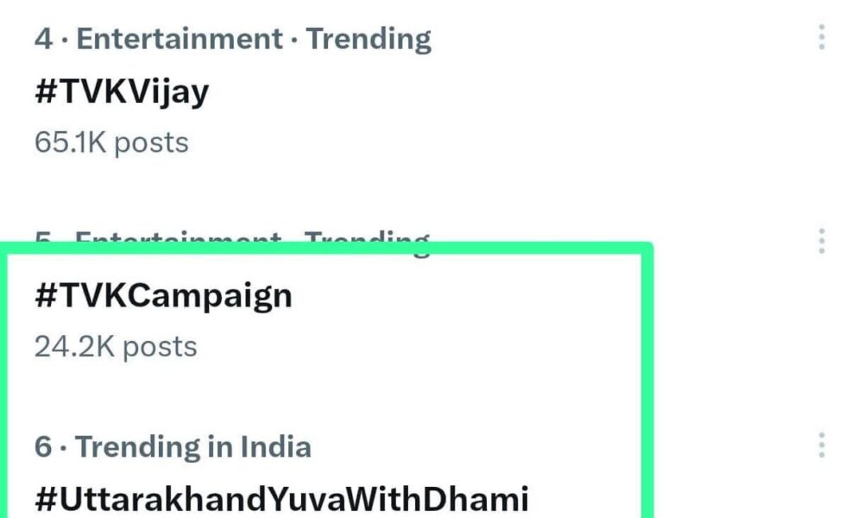Click "Trending" in the rank 4 label
The image size is (863, 518).
coord(369,39)
